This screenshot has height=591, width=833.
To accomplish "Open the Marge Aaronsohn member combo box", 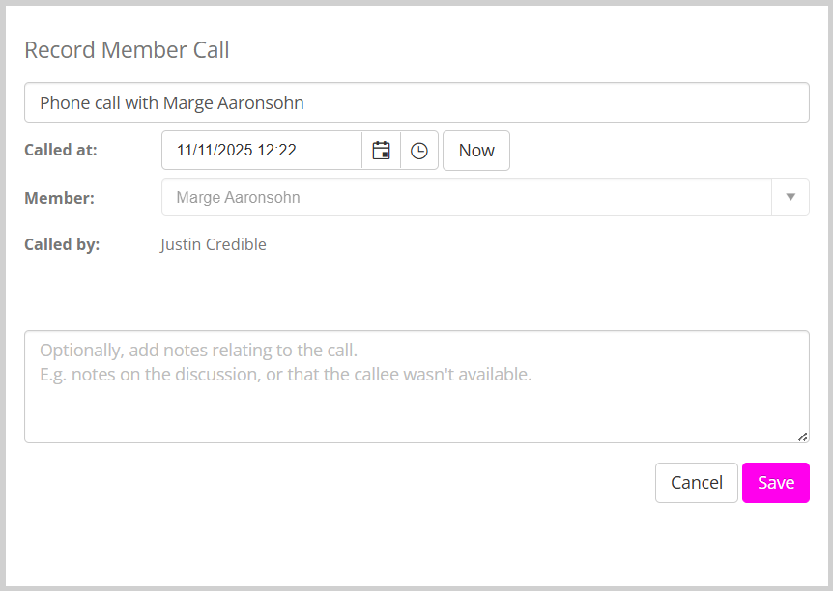I will point(466,197).
